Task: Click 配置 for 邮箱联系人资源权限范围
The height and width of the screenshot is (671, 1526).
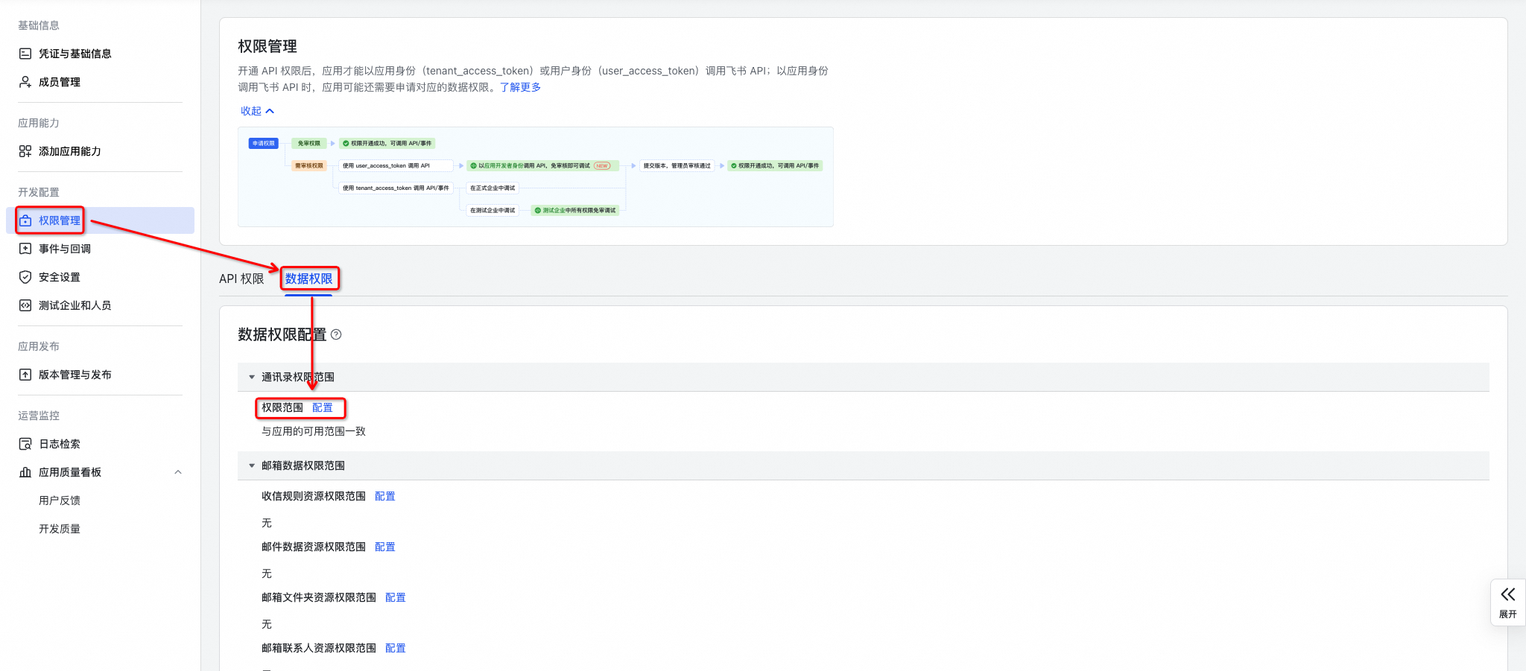Action: (x=396, y=648)
